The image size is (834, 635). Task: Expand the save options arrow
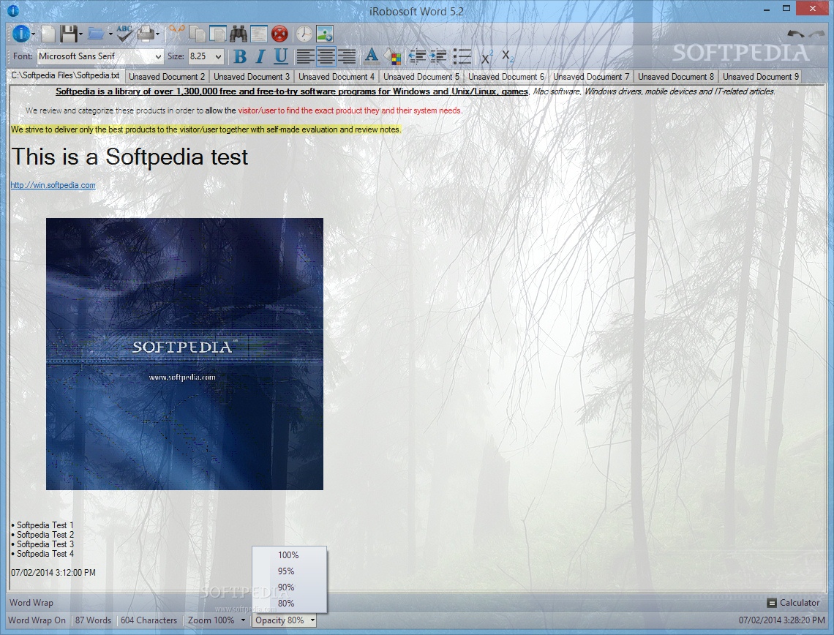[81, 34]
